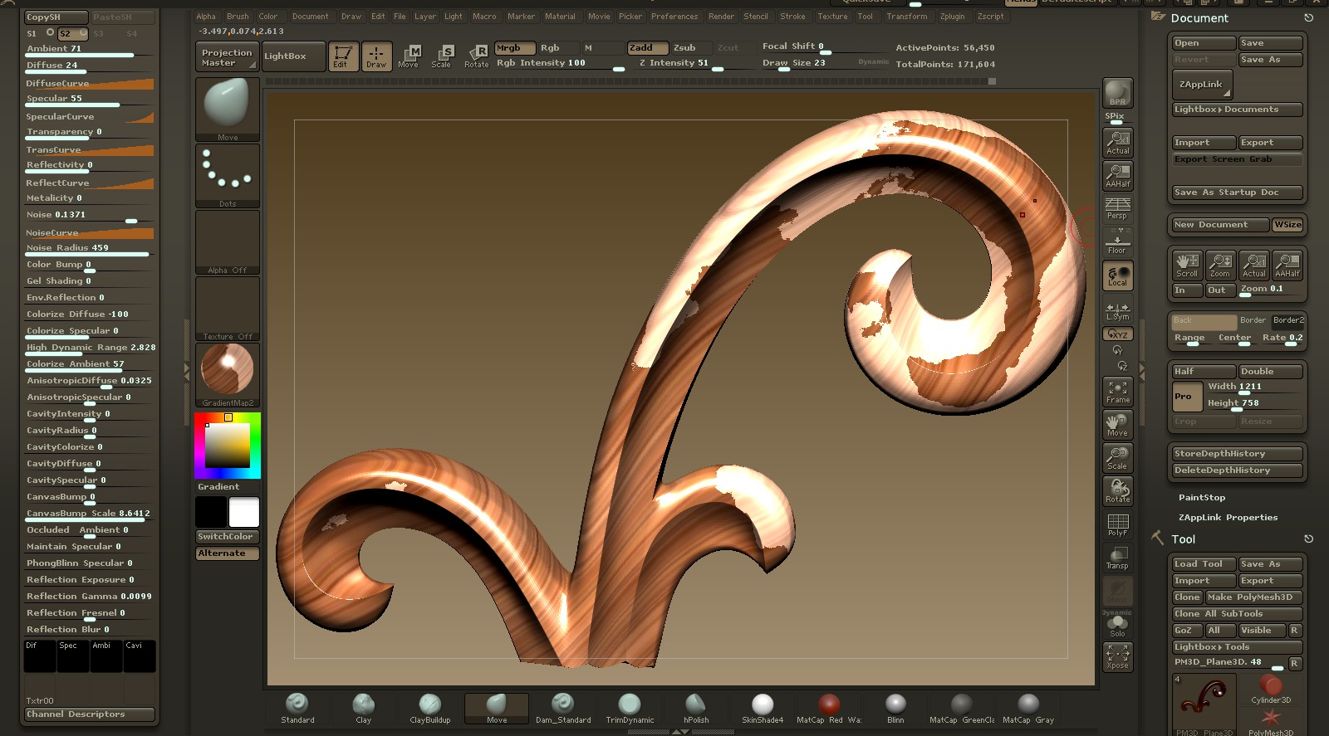This screenshot has height=736, width=1329.
Task: Expand the ZAppLink Properties section
Action: click(1228, 518)
